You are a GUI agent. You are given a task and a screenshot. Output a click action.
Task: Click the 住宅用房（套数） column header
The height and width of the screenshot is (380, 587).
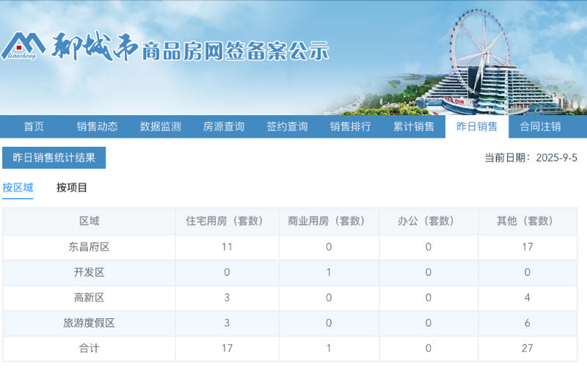[227, 222]
